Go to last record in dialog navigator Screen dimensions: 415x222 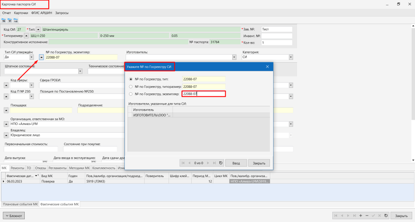pos(214,163)
